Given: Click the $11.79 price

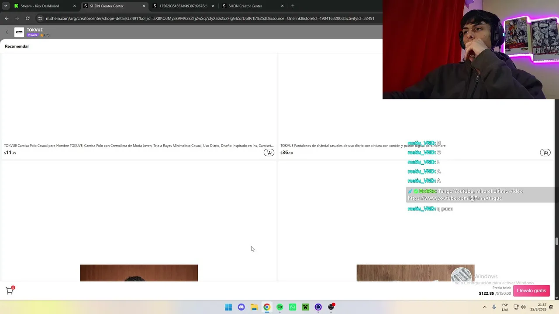Looking at the screenshot, I should point(10,153).
